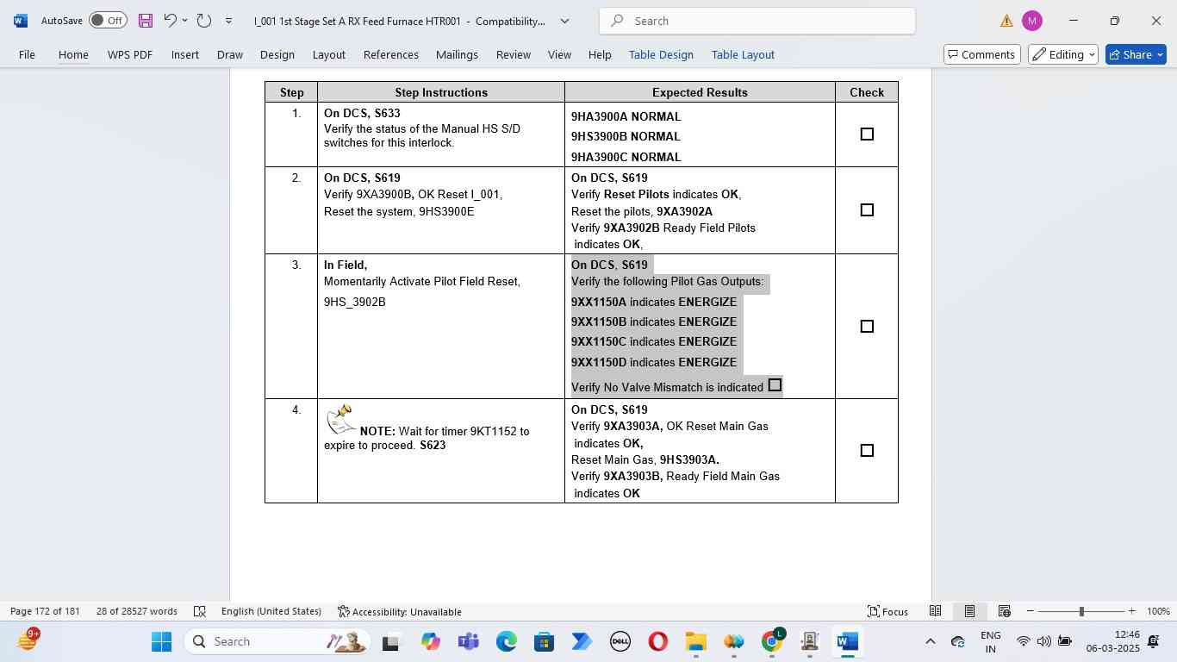The width and height of the screenshot is (1177, 662).
Task: Click the Save icon in title bar
Action: coord(146,21)
